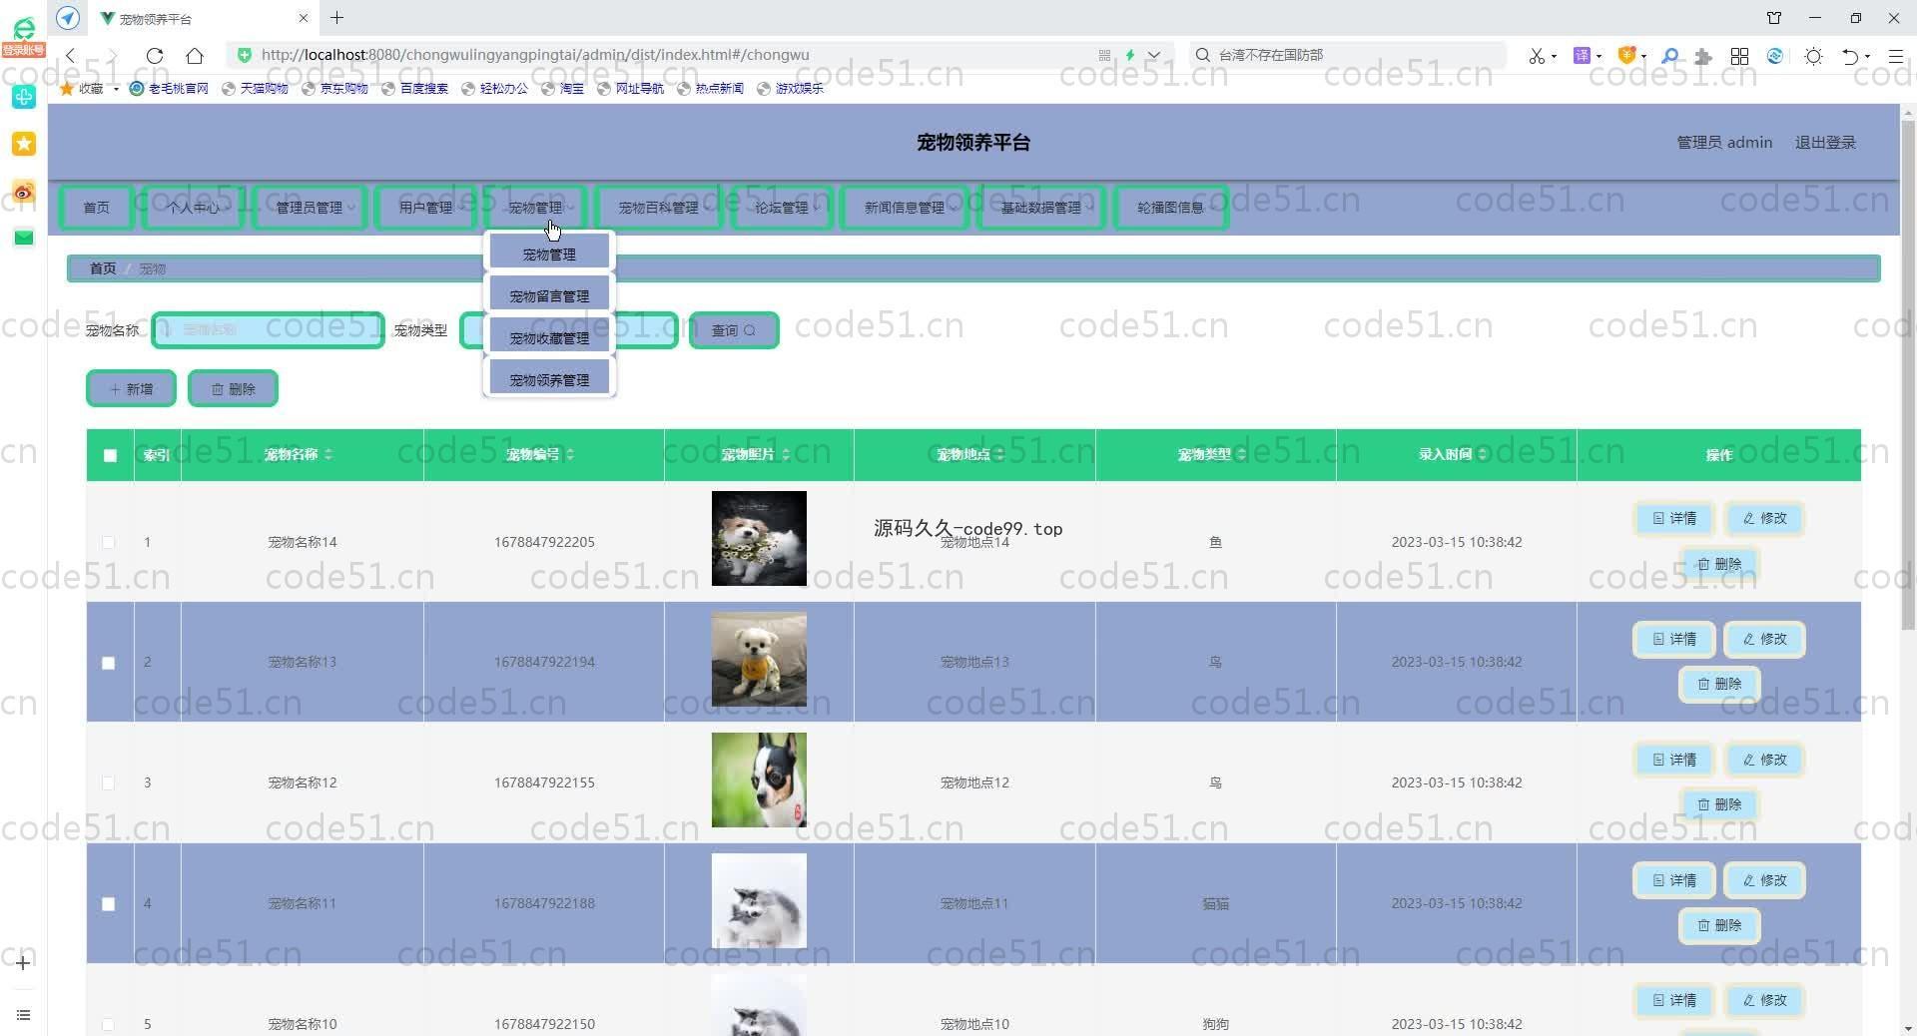The height and width of the screenshot is (1036, 1917).
Task: Open sidebar list icon at bottom
Action: point(23,1015)
